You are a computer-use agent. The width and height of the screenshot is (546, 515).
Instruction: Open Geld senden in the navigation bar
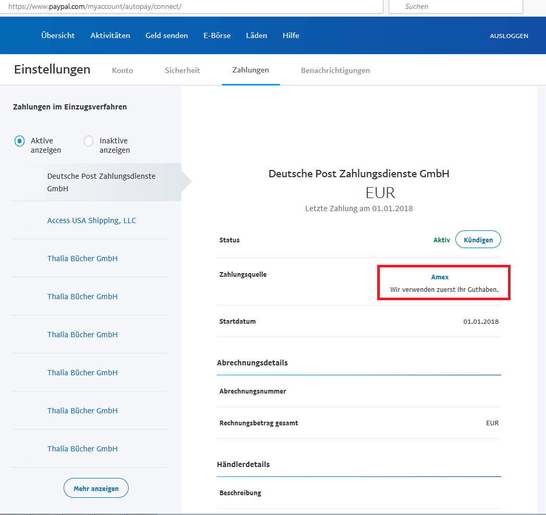pyautogui.click(x=166, y=35)
